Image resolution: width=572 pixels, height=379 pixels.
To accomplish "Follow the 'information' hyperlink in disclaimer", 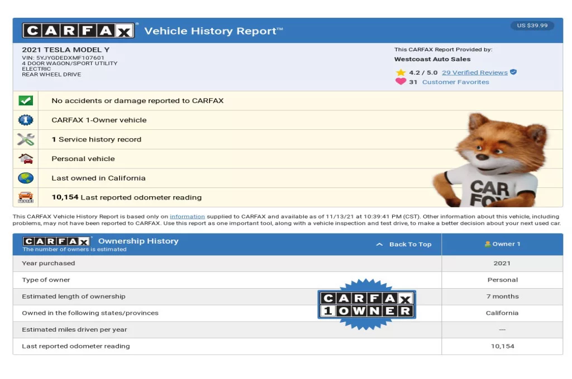I will (187, 217).
